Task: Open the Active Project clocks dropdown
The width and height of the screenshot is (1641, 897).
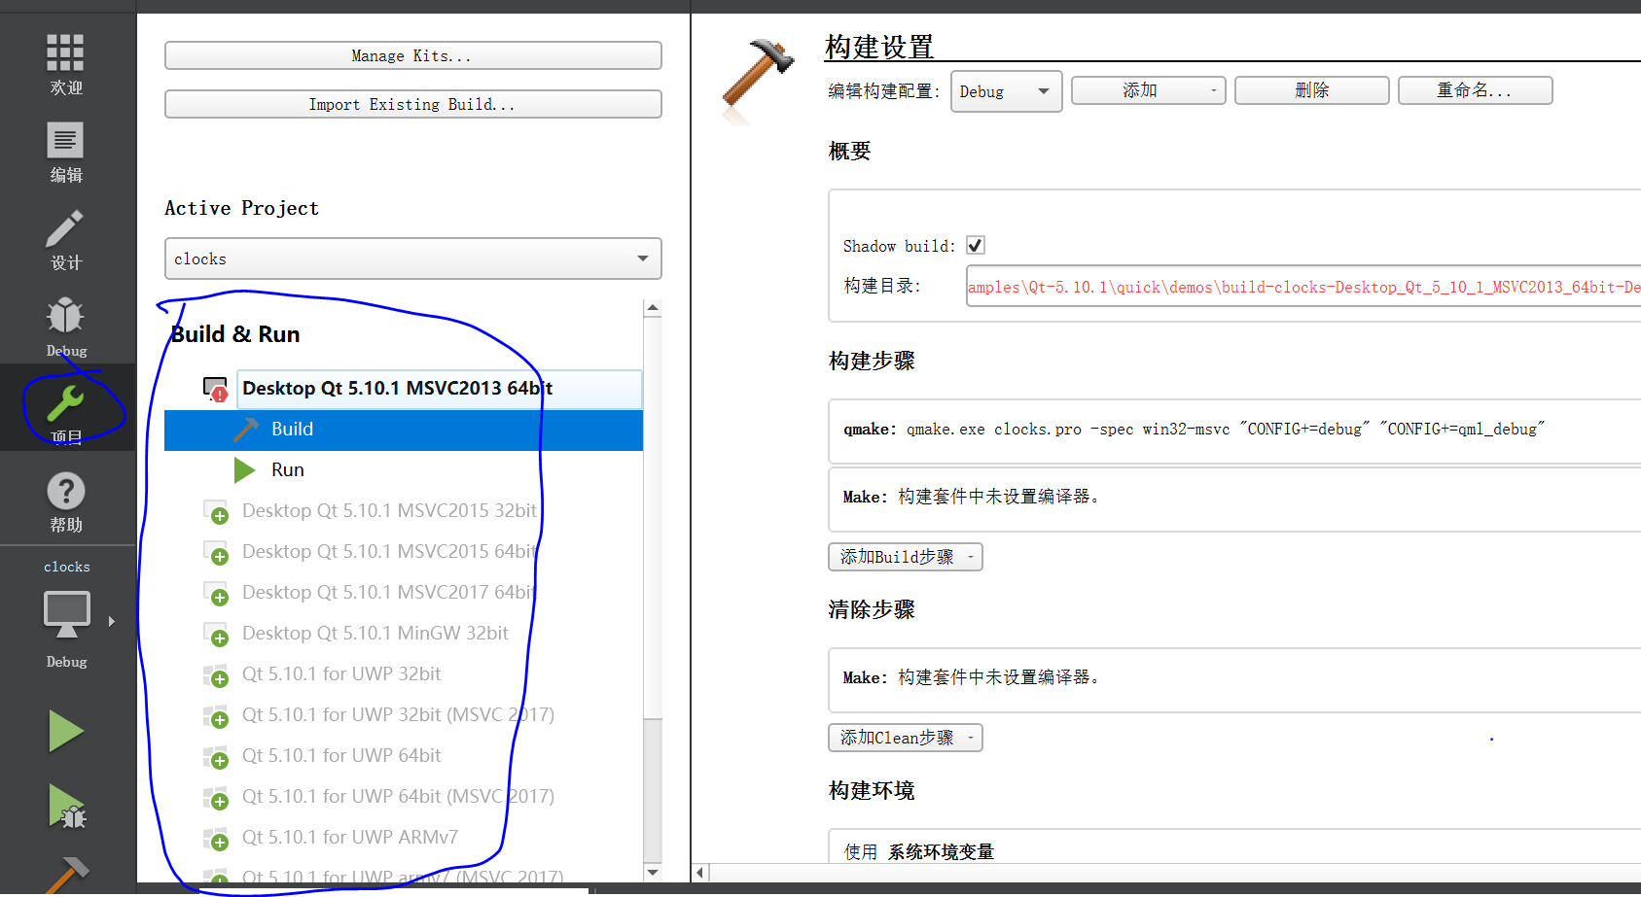Action: (413, 259)
